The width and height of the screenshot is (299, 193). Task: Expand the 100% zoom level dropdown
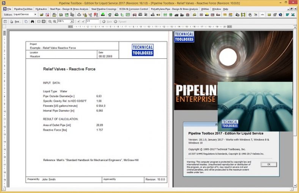click(x=72, y=21)
